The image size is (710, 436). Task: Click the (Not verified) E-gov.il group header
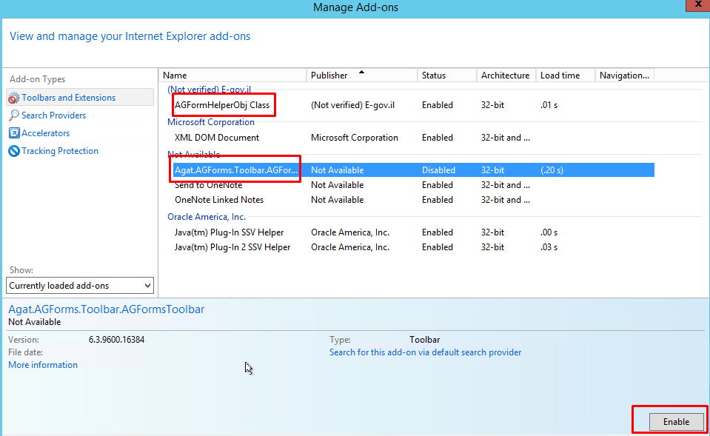210,90
